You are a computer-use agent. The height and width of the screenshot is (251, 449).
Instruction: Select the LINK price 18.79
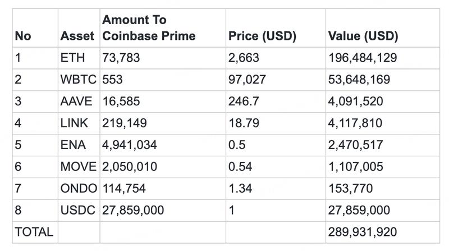coord(241,123)
